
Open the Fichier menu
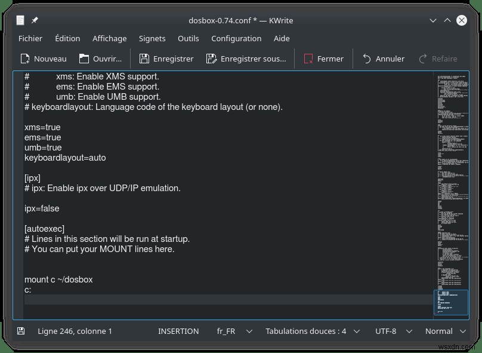pyautogui.click(x=30, y=38)
